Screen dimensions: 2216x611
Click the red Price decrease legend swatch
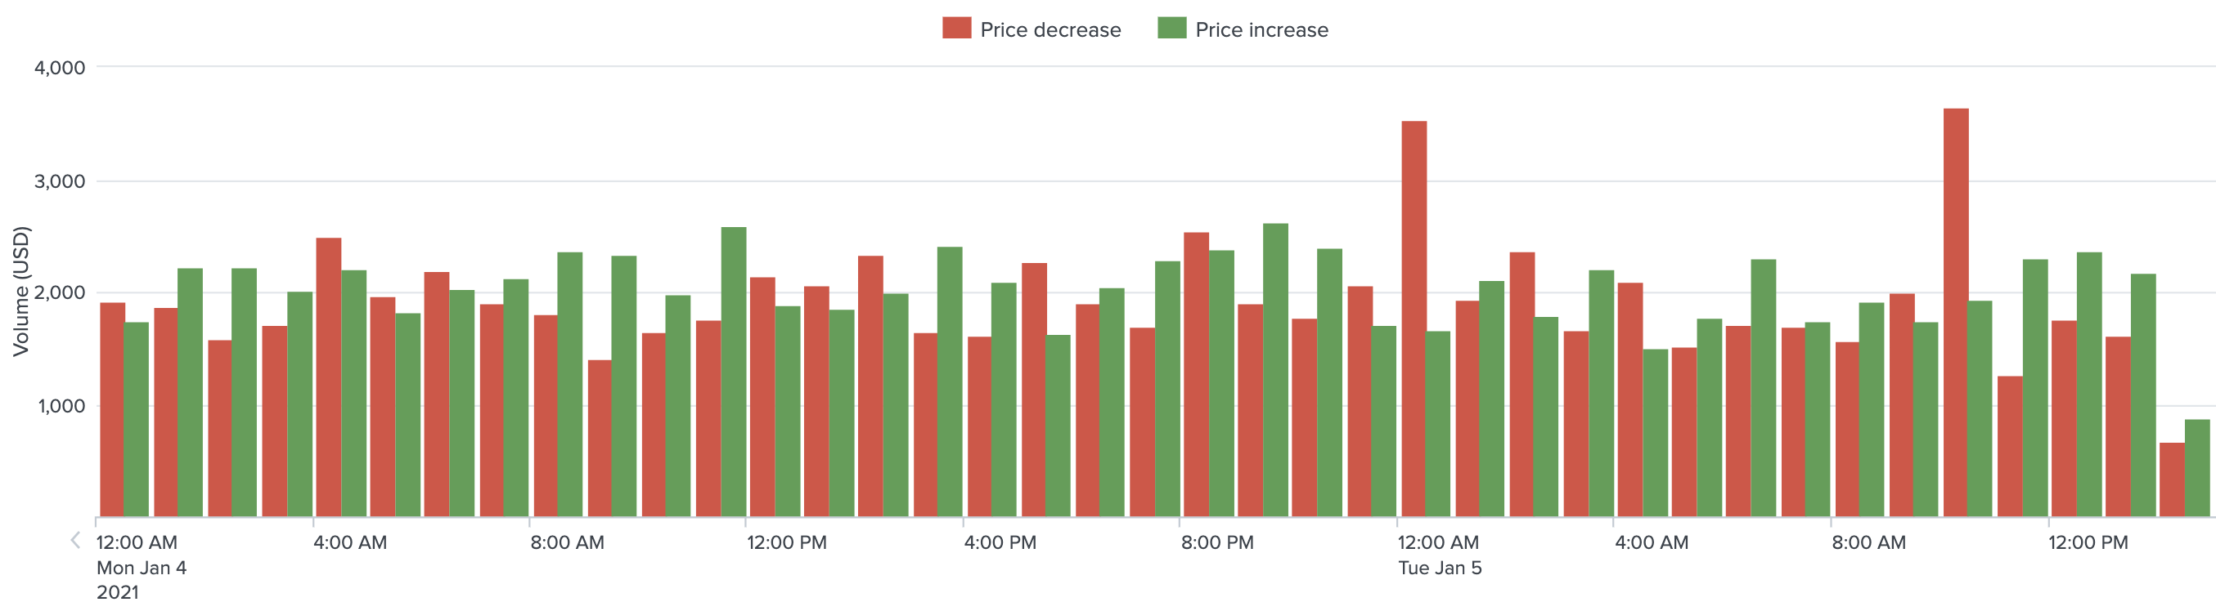956,29
